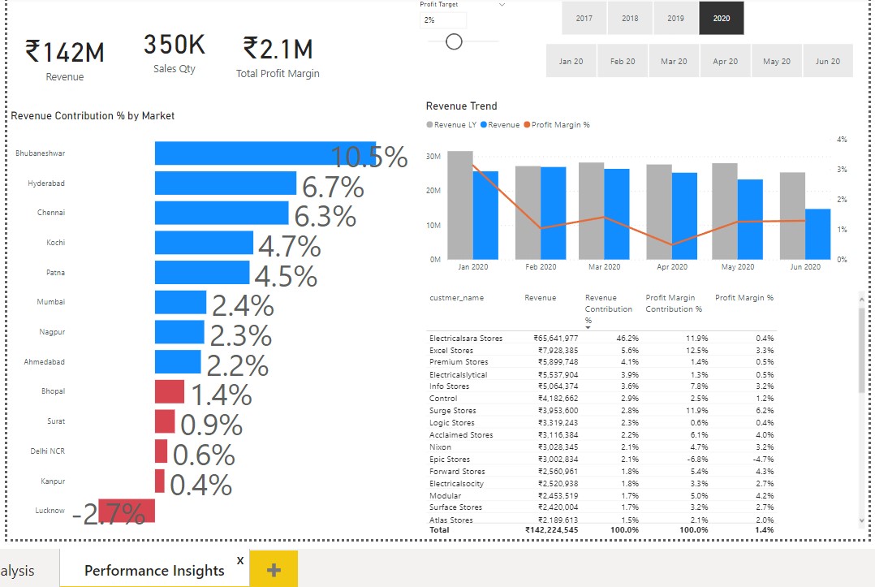Viewport: 875px width, 587px height.
Task: Filter by Jun 20 month button
Action: [828, 61]
